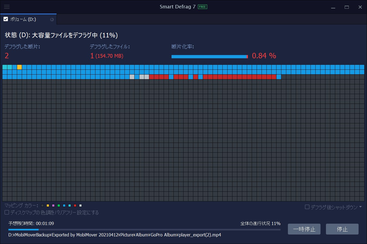Viewport: 367px width, 244px height.
Task: Select the magenta mapping color swatch
Action: coord(53,206)
